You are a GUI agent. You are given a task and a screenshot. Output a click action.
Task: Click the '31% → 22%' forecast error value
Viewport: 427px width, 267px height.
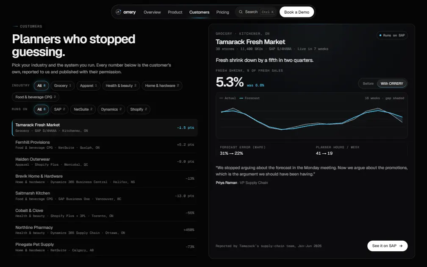pyautogui.click(x=231, y=153)
